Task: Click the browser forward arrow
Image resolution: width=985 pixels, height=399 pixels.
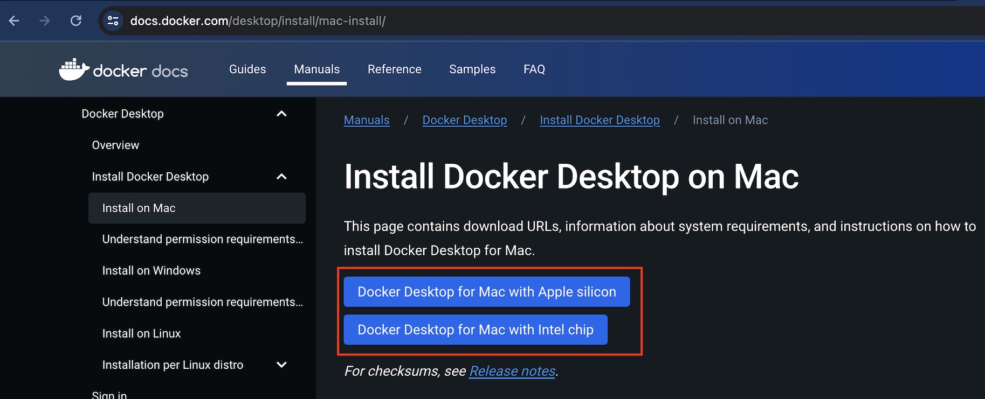Action: (45, 21)
